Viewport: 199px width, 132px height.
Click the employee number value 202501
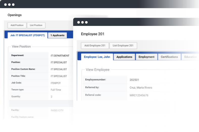pyautogui.click(x=134, y=80)
